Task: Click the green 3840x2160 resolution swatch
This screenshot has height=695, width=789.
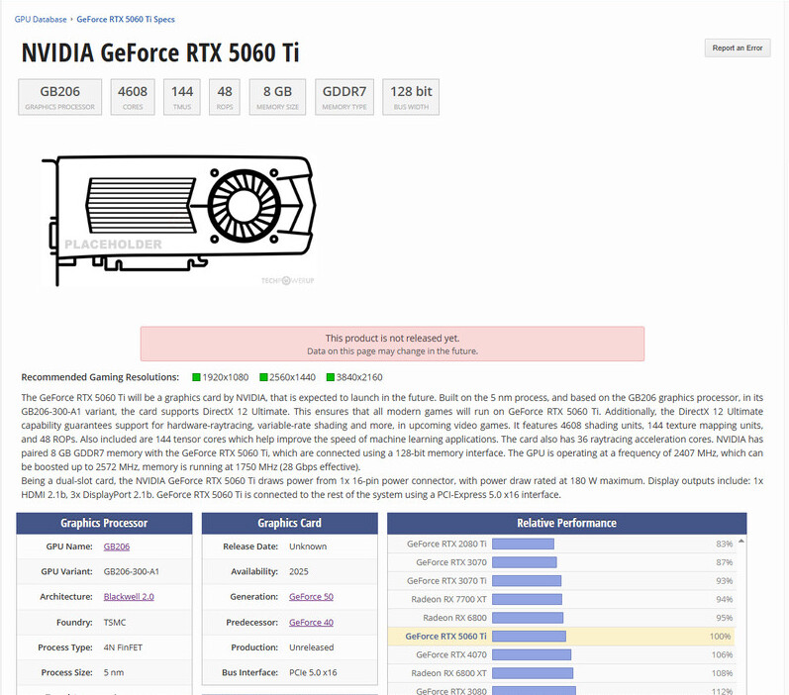Action: click(331, 377)
